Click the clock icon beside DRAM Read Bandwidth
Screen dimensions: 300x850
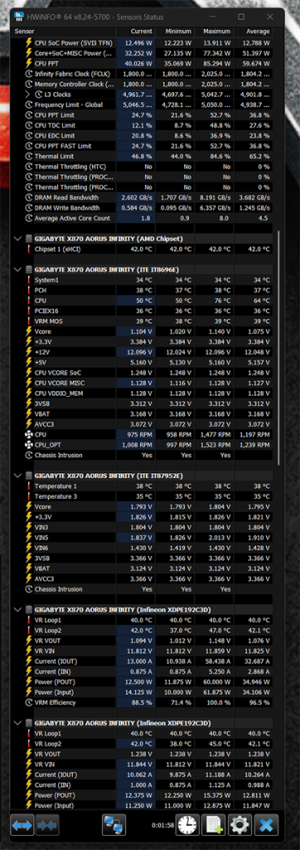[29, 198]
